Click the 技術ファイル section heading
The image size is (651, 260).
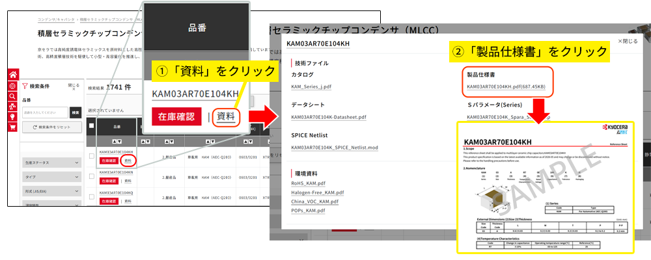click(x=311, y=63)
